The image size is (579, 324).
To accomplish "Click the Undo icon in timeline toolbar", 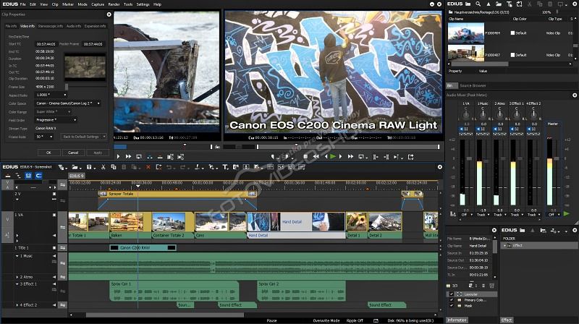I will click(x=169, y=167).
